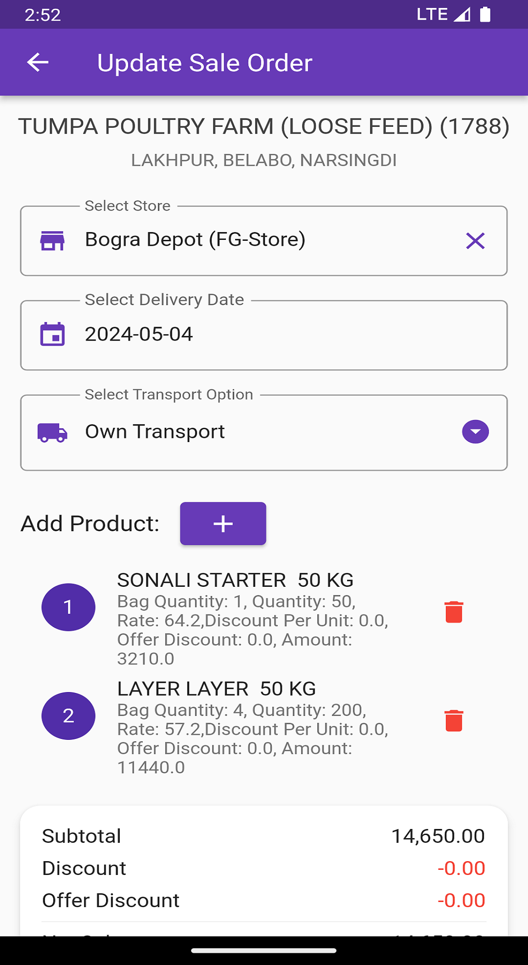Open the Select Store field
Screen dimensions: 528x965
click(257, 241)
